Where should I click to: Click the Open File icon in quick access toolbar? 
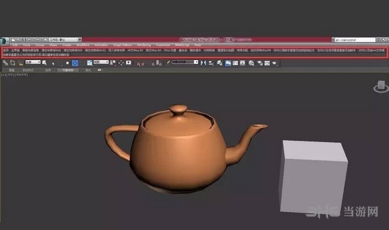point(19,39)
